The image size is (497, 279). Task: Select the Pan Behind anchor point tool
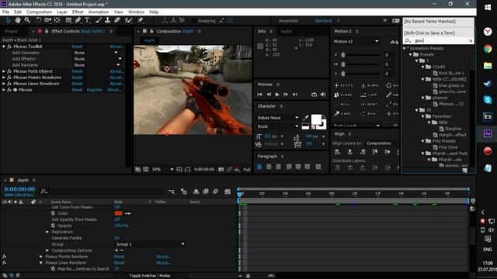[x=57, y=20]
